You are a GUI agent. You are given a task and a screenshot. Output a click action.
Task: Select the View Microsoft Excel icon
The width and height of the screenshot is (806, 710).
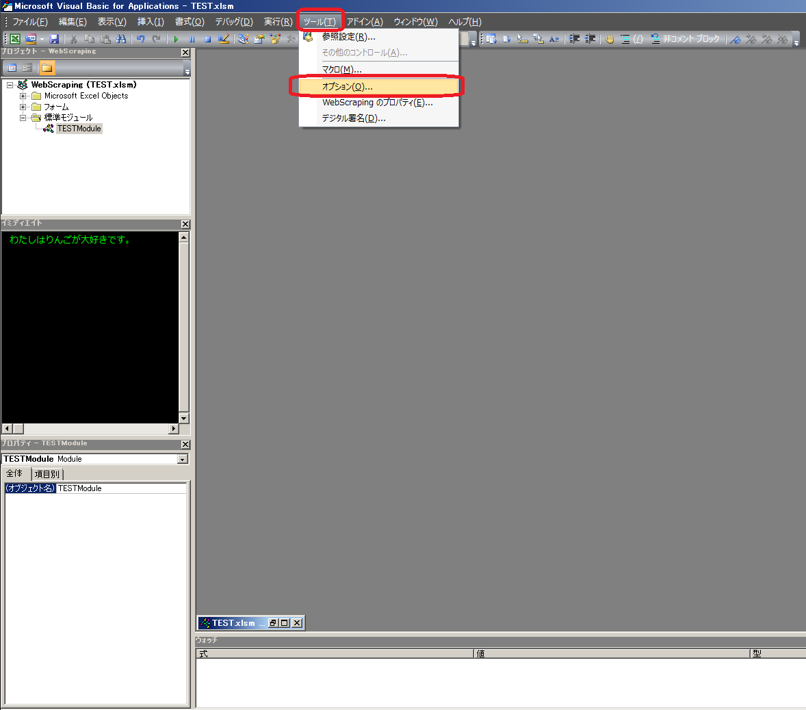15,39
